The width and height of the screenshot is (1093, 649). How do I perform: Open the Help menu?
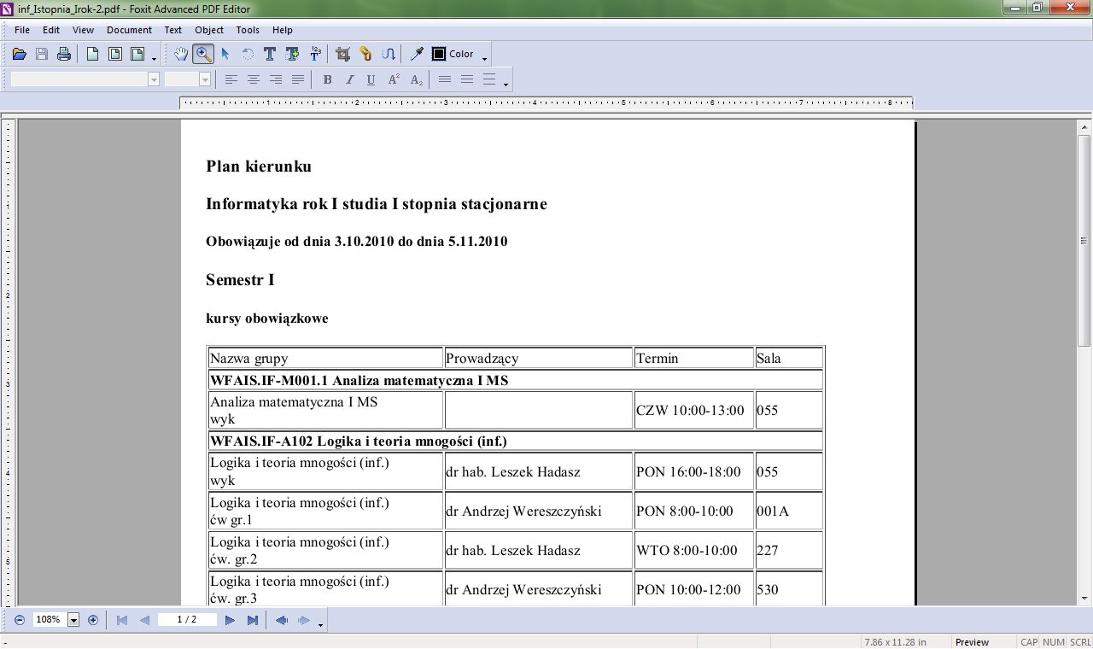coord(283,30)
